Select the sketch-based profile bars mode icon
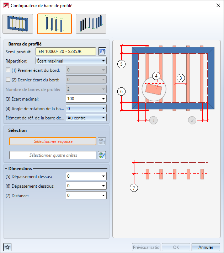 tap(54, 24)
